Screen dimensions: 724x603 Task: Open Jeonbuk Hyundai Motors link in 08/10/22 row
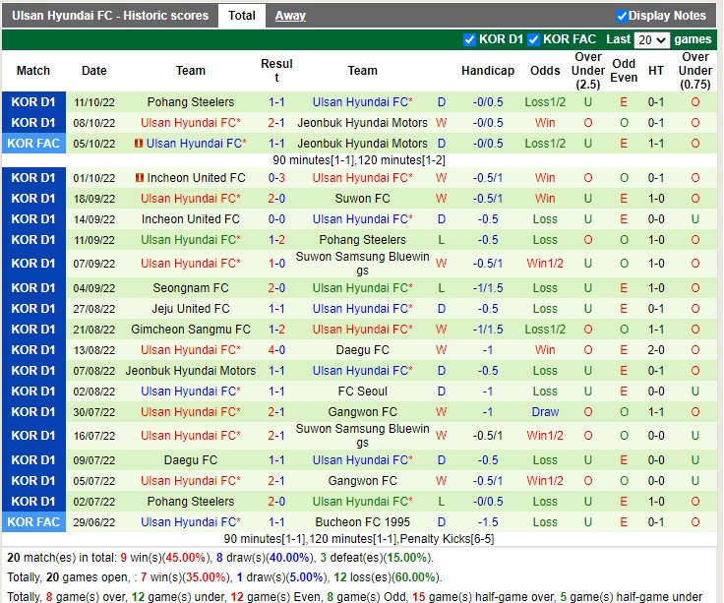click(x=362, y=123)
